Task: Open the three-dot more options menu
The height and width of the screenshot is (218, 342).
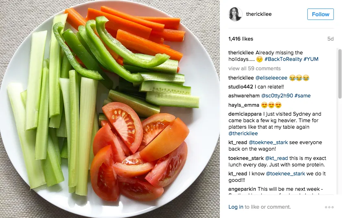Action: pyautogui.click(x=329, y=207)
